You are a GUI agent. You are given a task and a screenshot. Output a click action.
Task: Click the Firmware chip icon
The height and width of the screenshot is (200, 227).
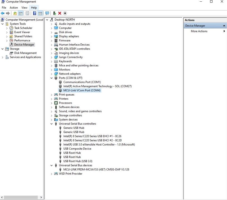[56, 41]
